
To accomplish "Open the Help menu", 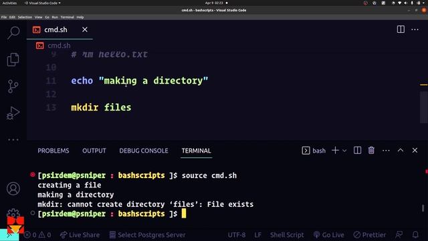I will (80, 17).
